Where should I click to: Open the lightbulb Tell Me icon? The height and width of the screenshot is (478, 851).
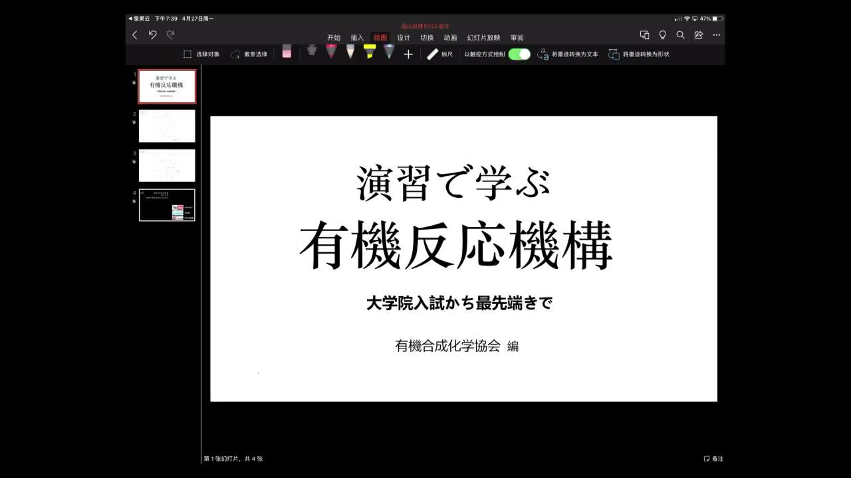pyautogui.click(x=663, y=35)
